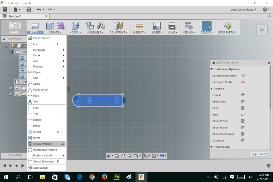Open the Juan Carlos Mujica account dropdown
Screen dimensions: 273x182
(x=244, y=10)
